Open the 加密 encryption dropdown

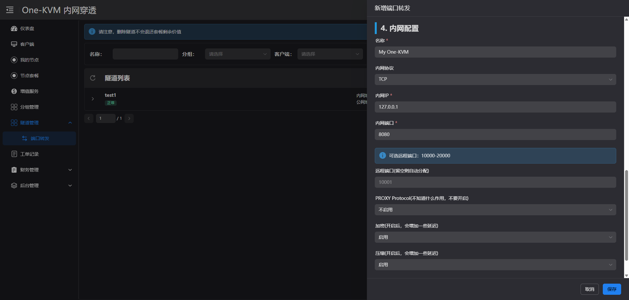tap(495, 237)
